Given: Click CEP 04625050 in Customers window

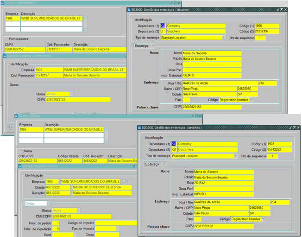Looking at the screenshot, I should point(260,208).
